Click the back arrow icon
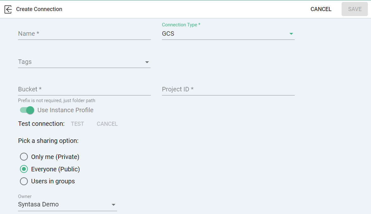 pos(8,9)
